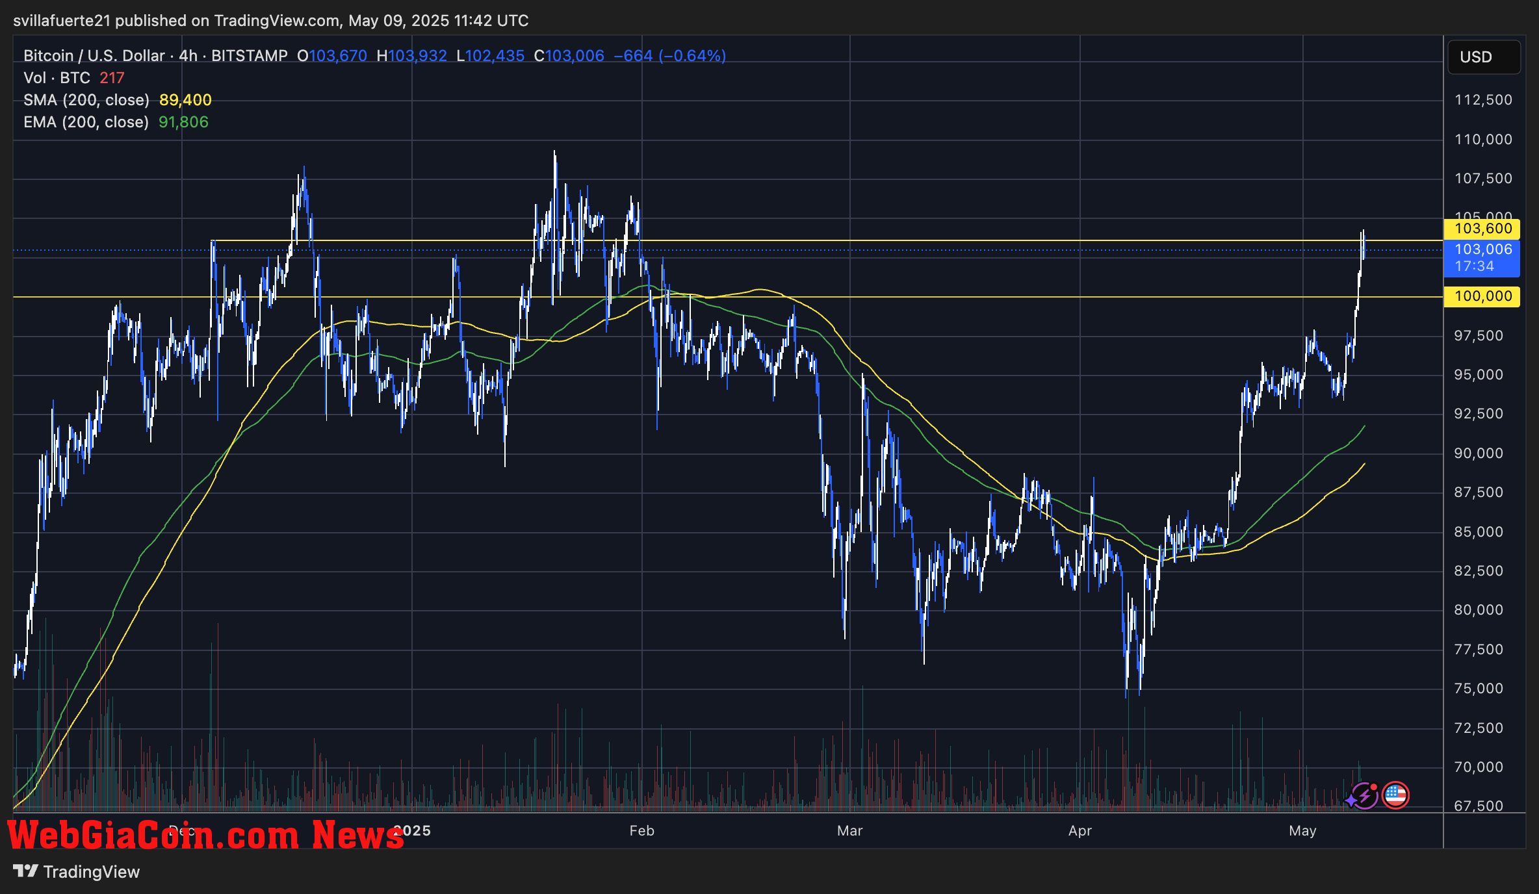
Task: Click the open price O103,670
Action: click(x=332, y=56)
